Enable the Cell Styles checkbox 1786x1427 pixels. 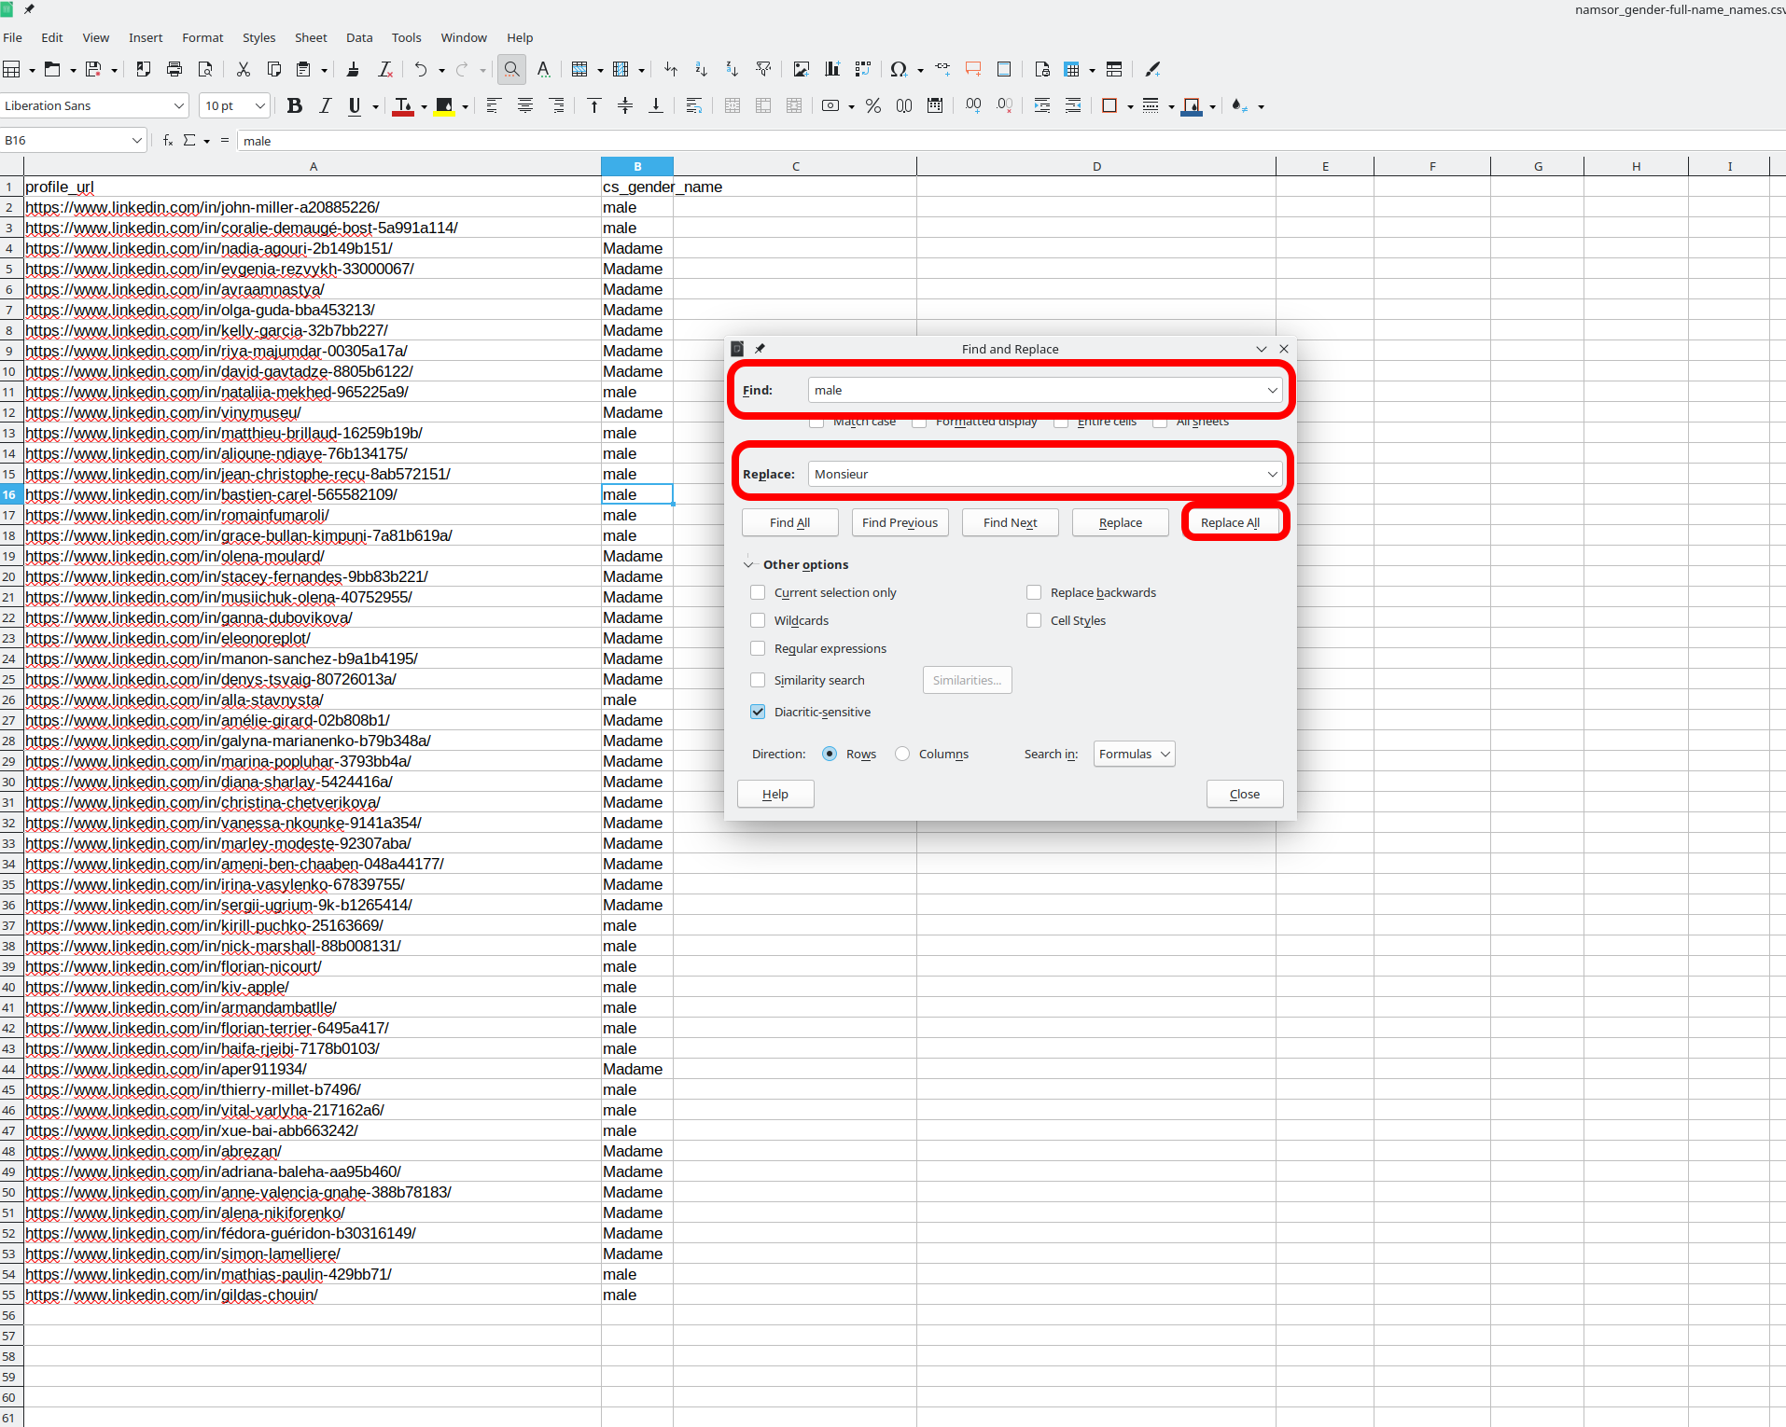(1034, 620)
